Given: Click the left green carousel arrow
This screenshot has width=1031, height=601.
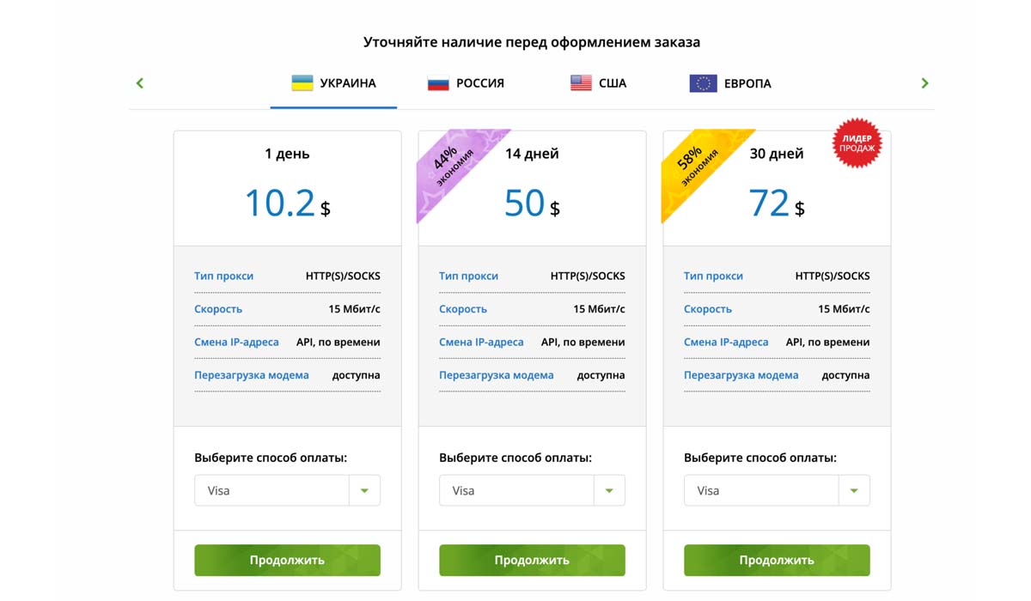Looking at the screenshot, I should coord(139,83).
